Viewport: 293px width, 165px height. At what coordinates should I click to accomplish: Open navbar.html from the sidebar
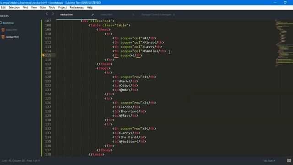[12, 37]
